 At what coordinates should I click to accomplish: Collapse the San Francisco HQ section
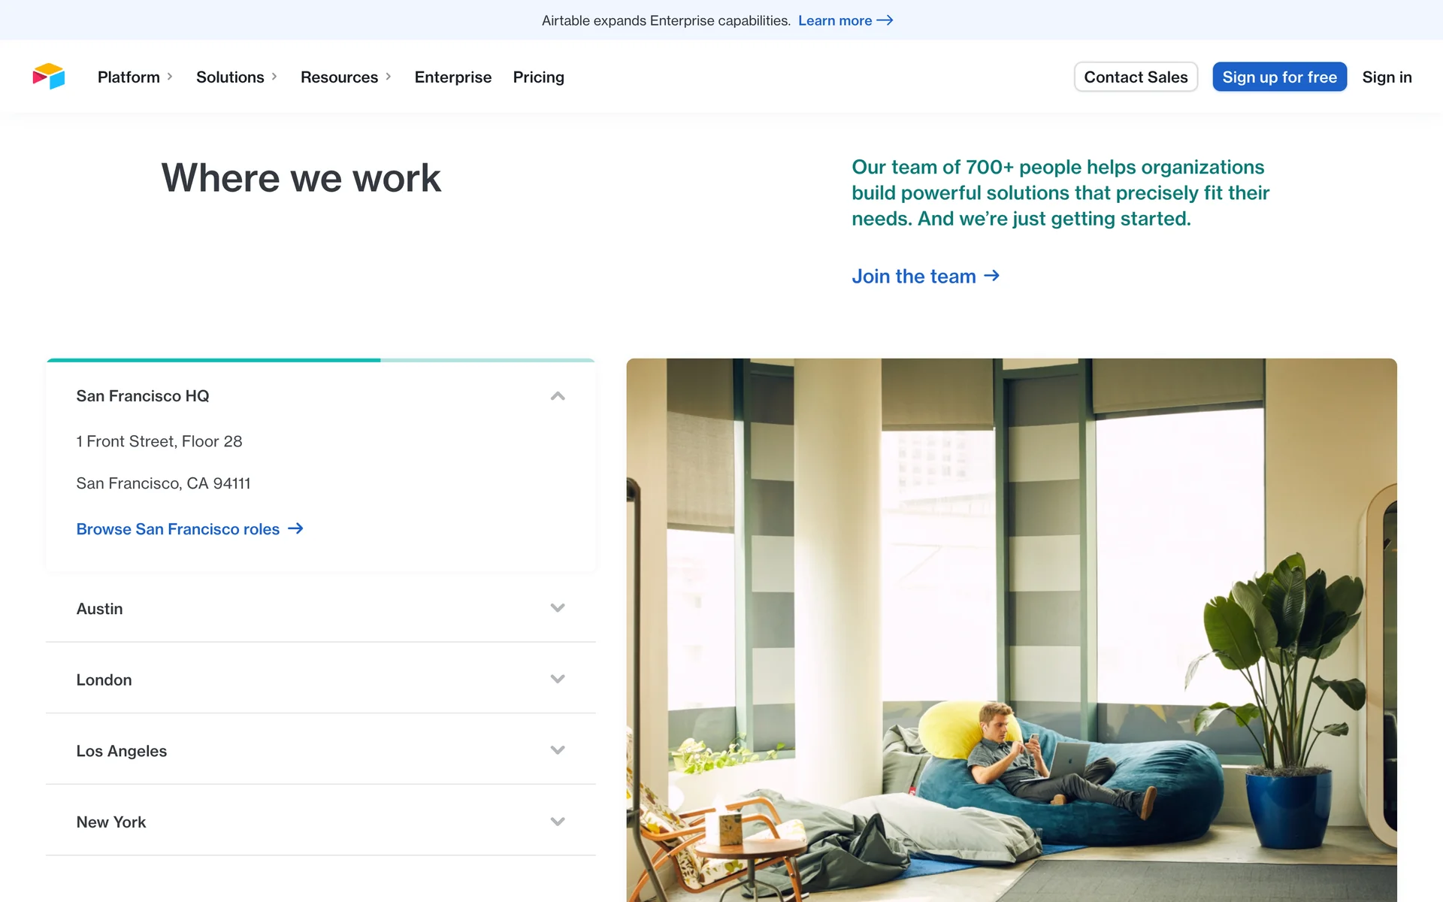click(557, 396)
